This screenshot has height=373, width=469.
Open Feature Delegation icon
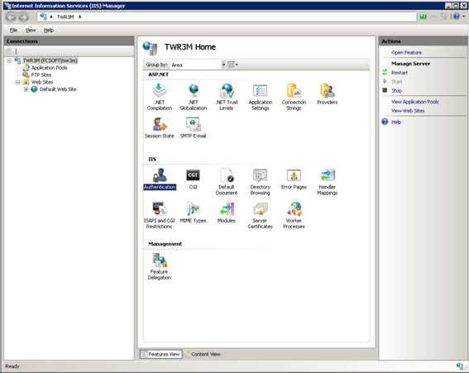[160, 266]
